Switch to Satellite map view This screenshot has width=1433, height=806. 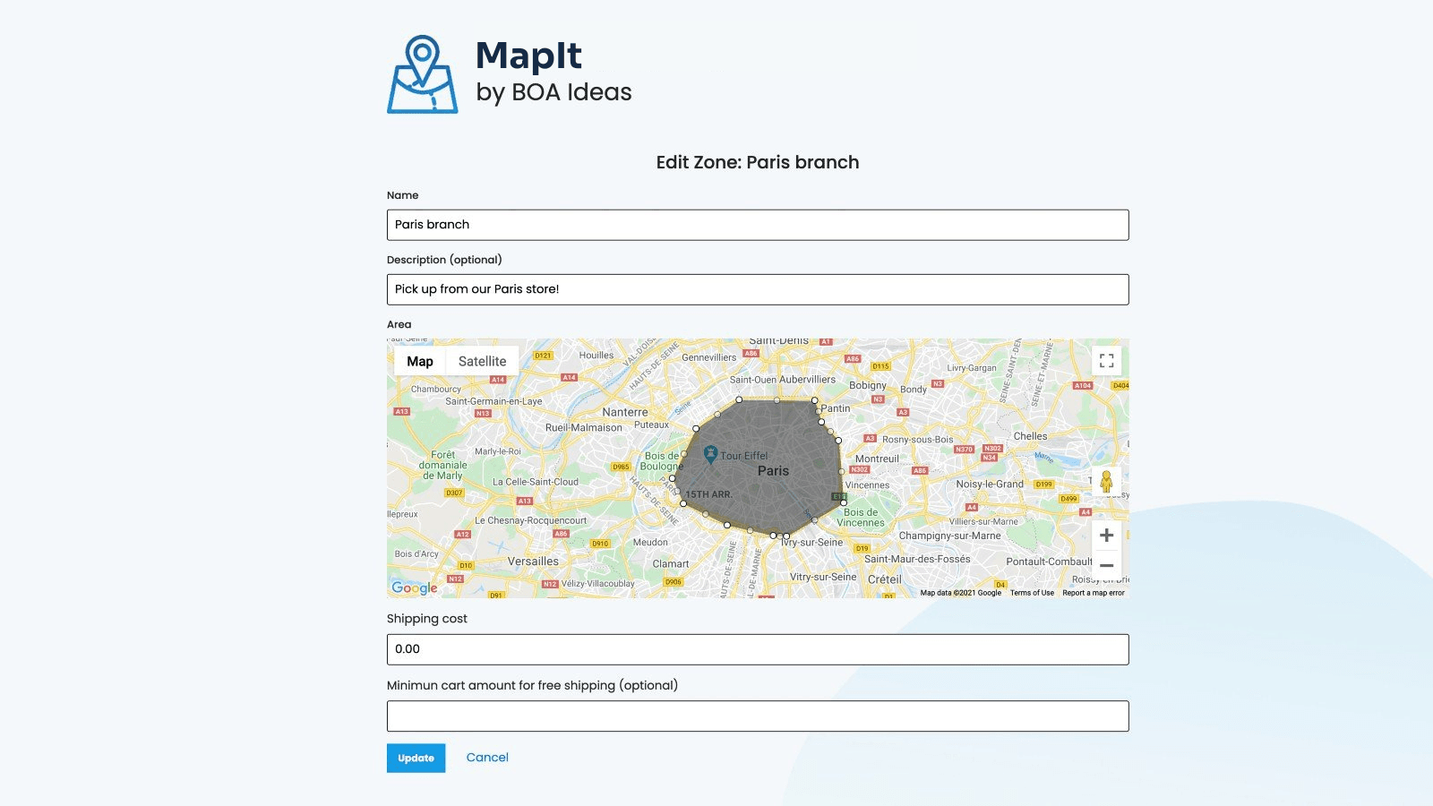482,362
